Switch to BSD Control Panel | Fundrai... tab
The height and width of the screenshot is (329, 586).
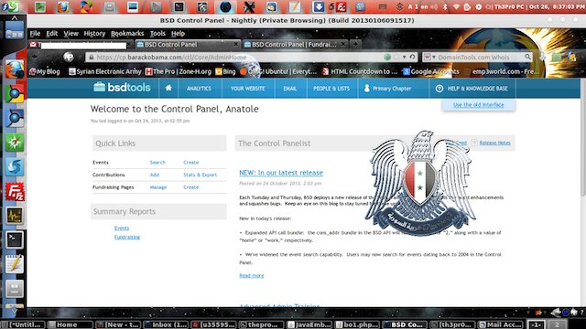point(295,45)
